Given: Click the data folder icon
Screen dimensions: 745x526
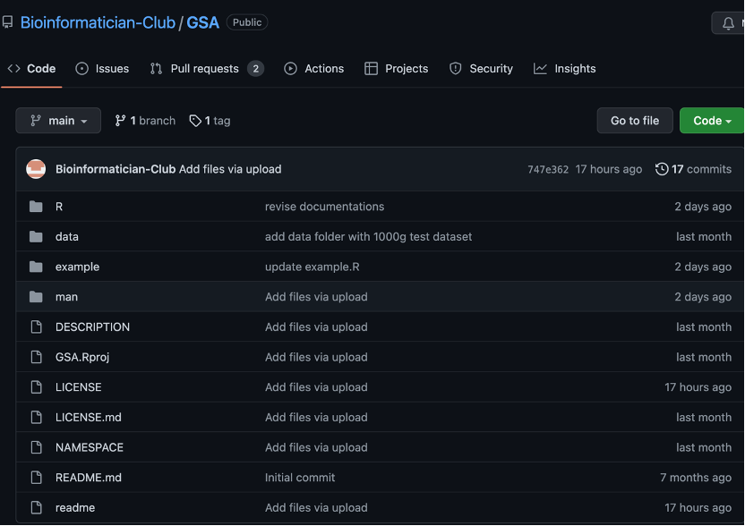Looking at the screenshot, I should pos(36,237).
